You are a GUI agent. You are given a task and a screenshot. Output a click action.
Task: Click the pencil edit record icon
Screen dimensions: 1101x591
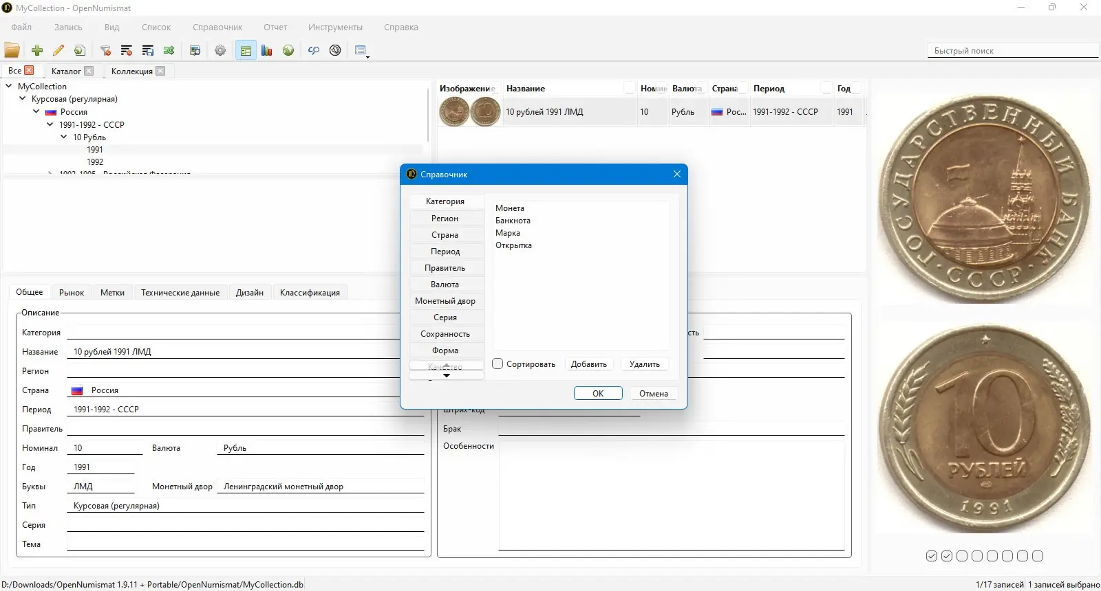[x=58, y=50]
